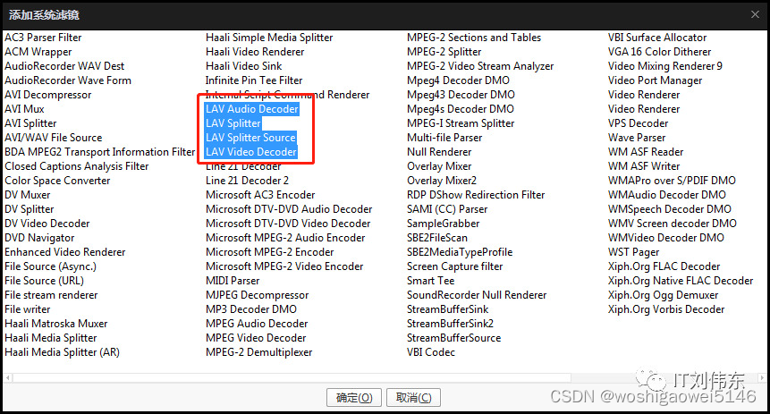Image resolution: width=770 pixels, height=414 pixels.
Task: Select LAV Audio Decoder
Action: pos(252,109)
